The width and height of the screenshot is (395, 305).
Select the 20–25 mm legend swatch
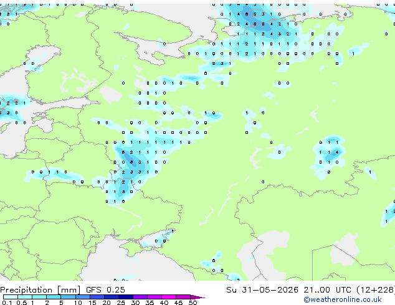pyautogui.click(x=112, y=297)
